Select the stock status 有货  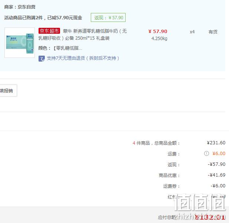213,32
